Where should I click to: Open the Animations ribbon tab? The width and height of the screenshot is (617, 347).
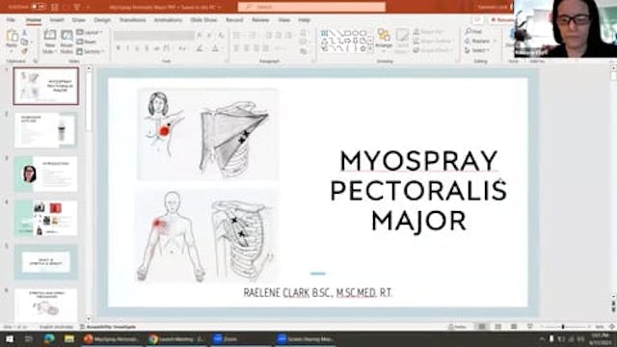(168, 19)
